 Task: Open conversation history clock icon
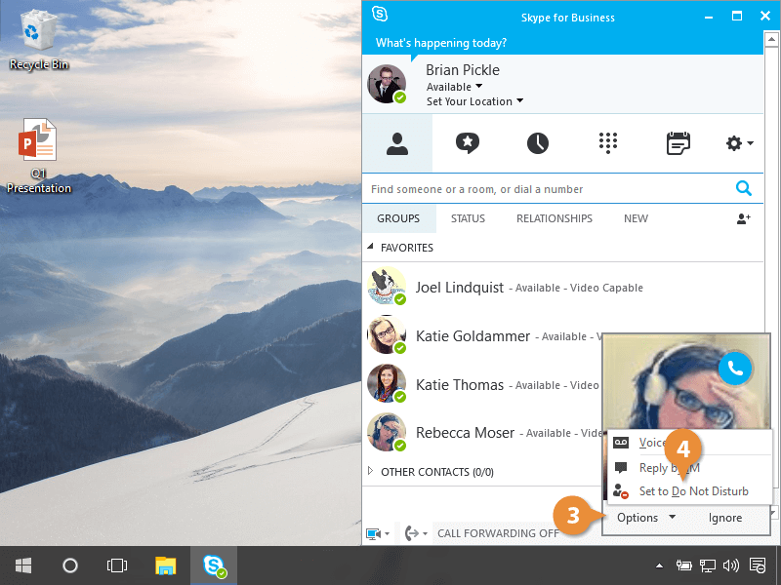(x=538, y=143)
